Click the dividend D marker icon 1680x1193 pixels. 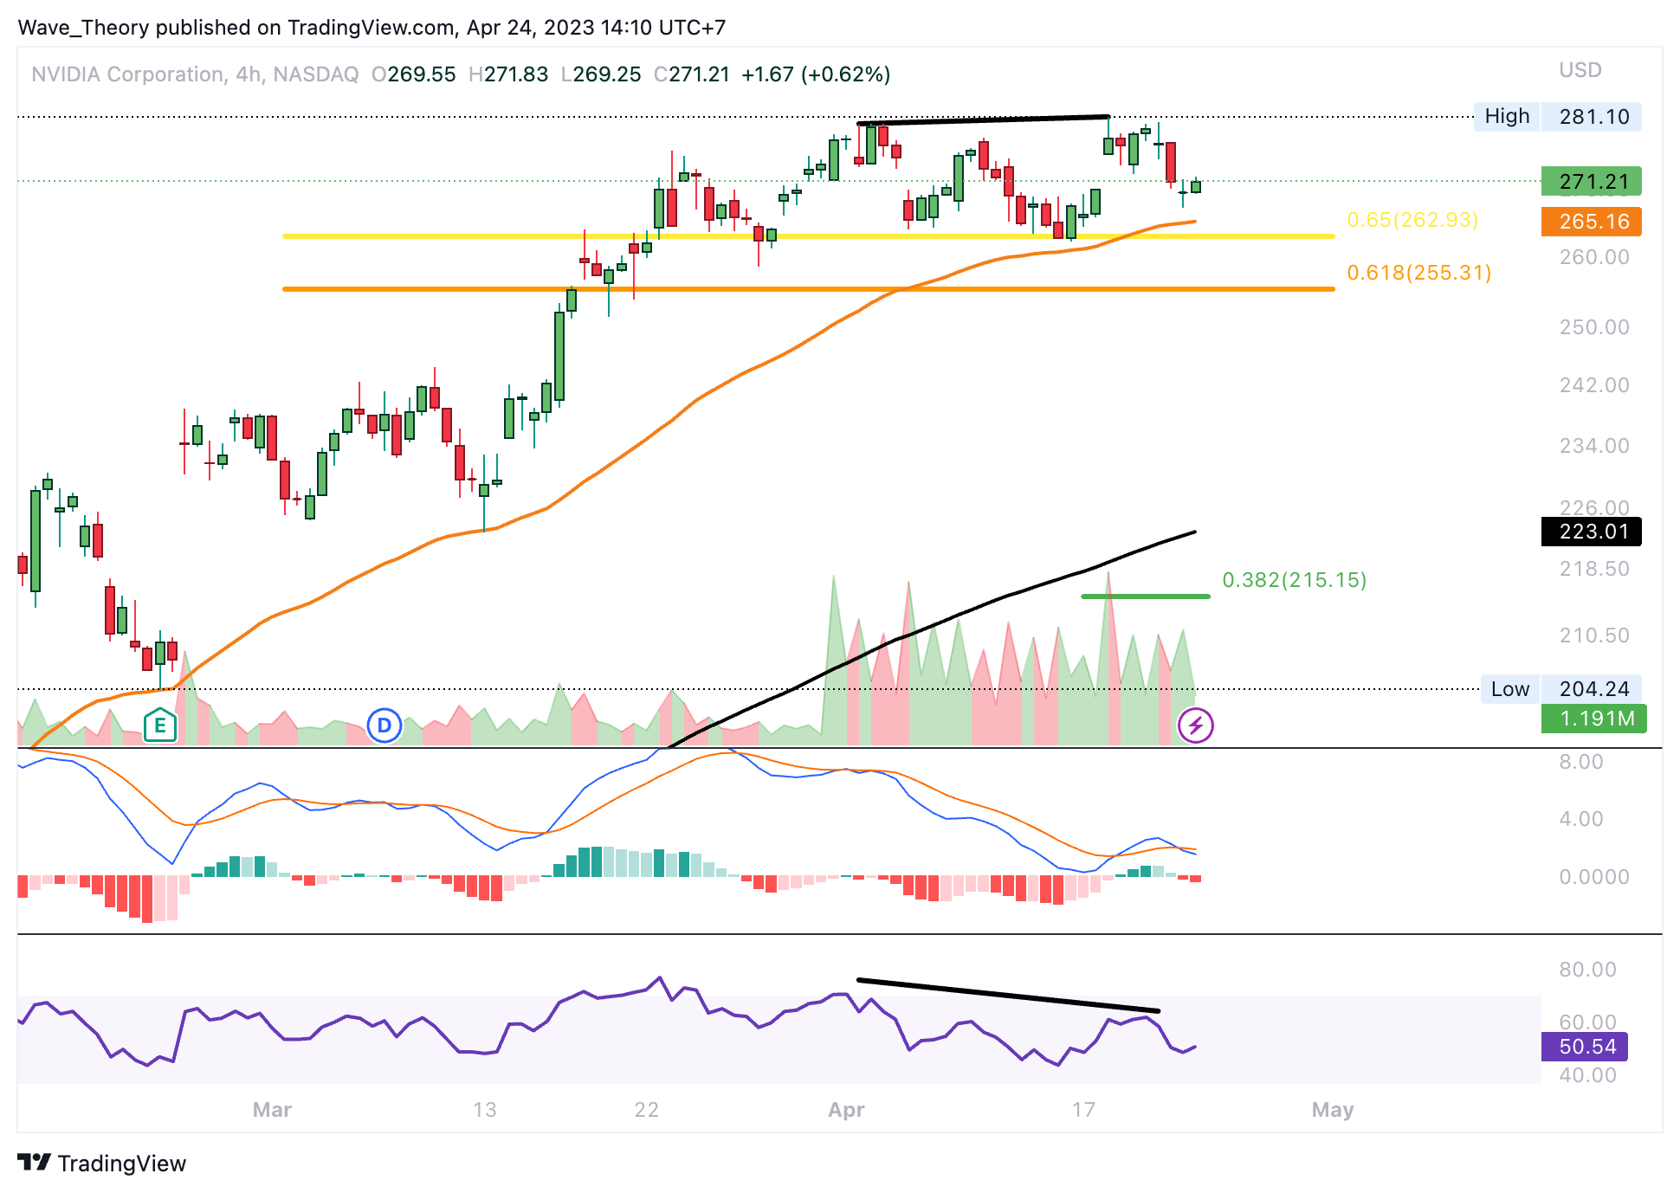(384, 725)
